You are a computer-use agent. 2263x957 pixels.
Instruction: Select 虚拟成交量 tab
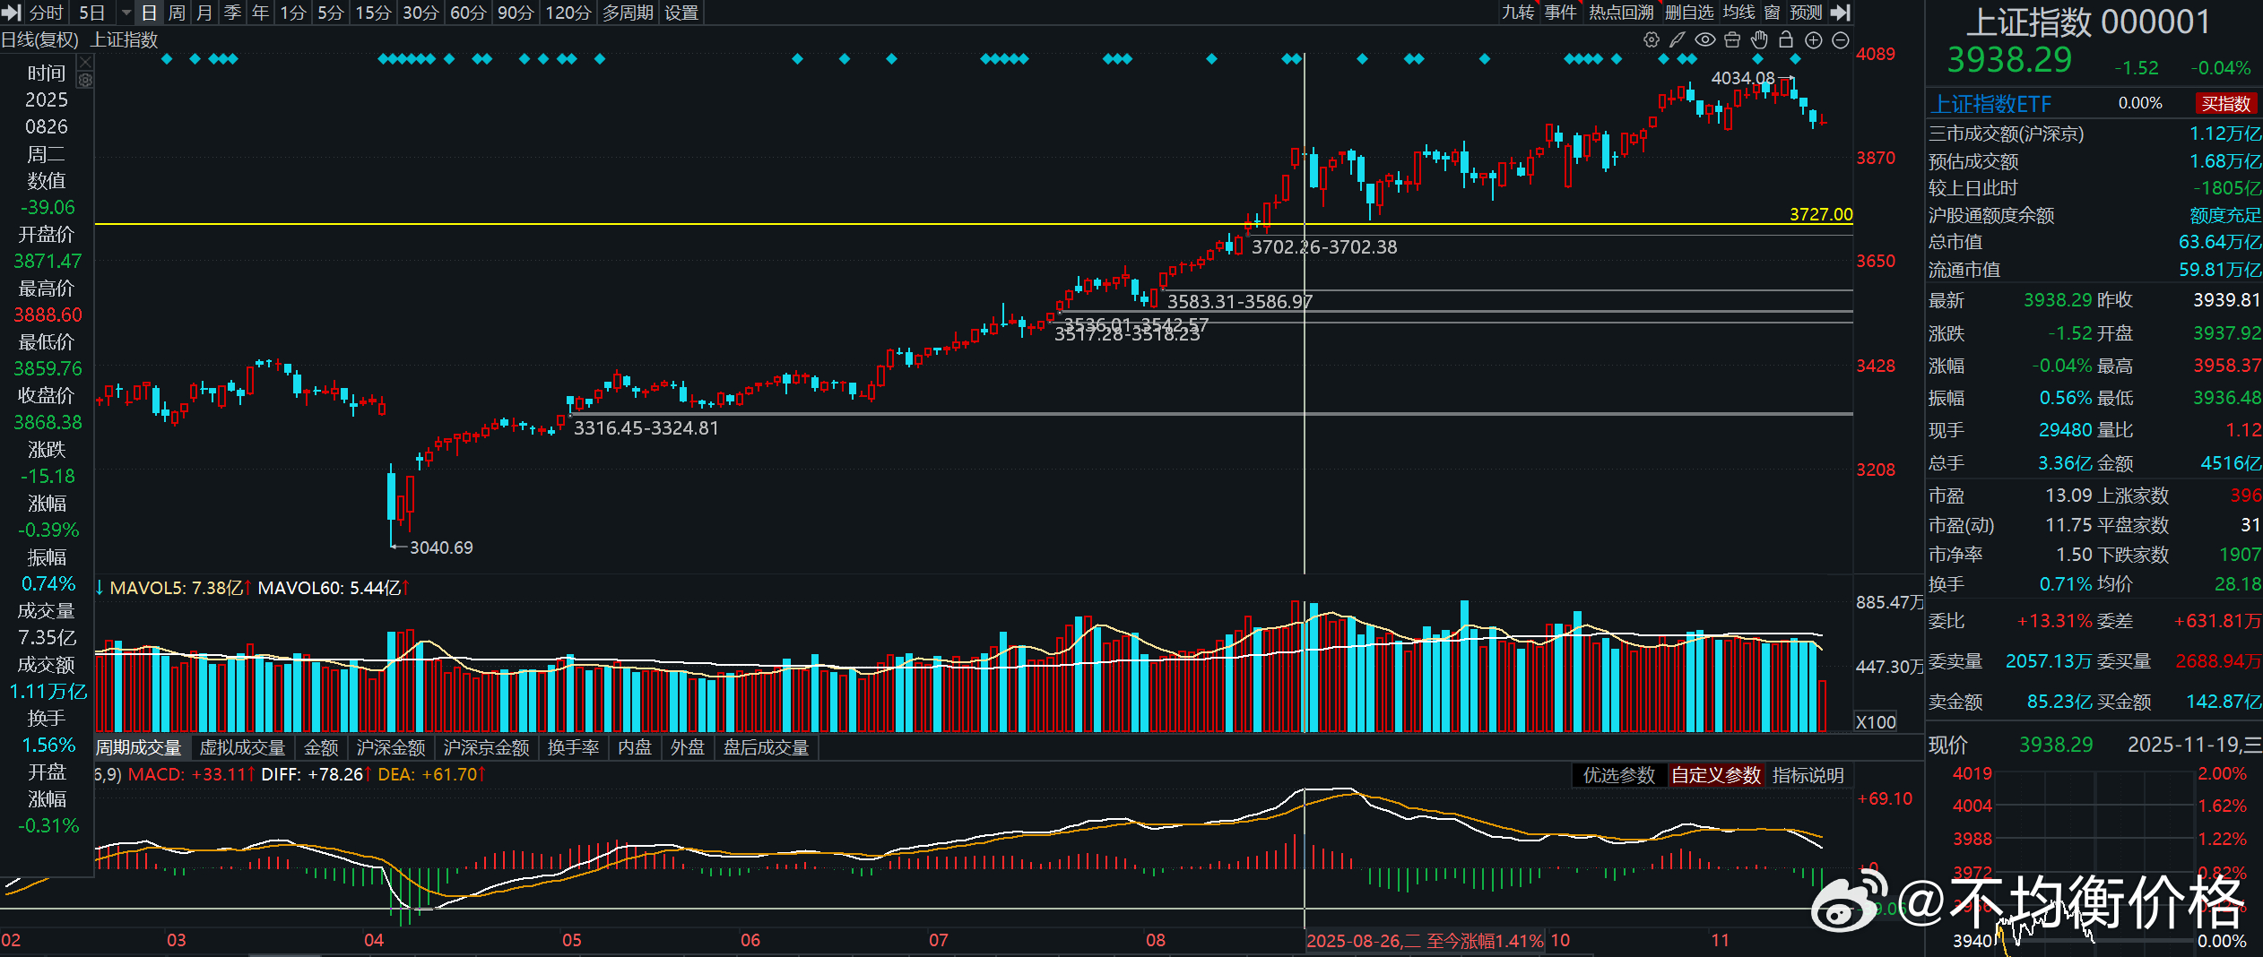tap(242, 747)
